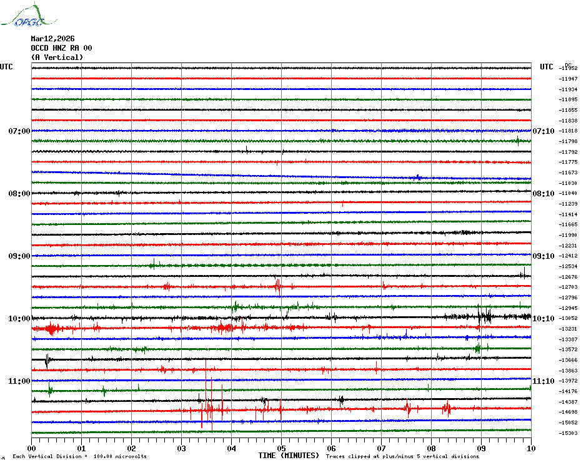Click the DC offset value "-13972"

coord(569,381)
